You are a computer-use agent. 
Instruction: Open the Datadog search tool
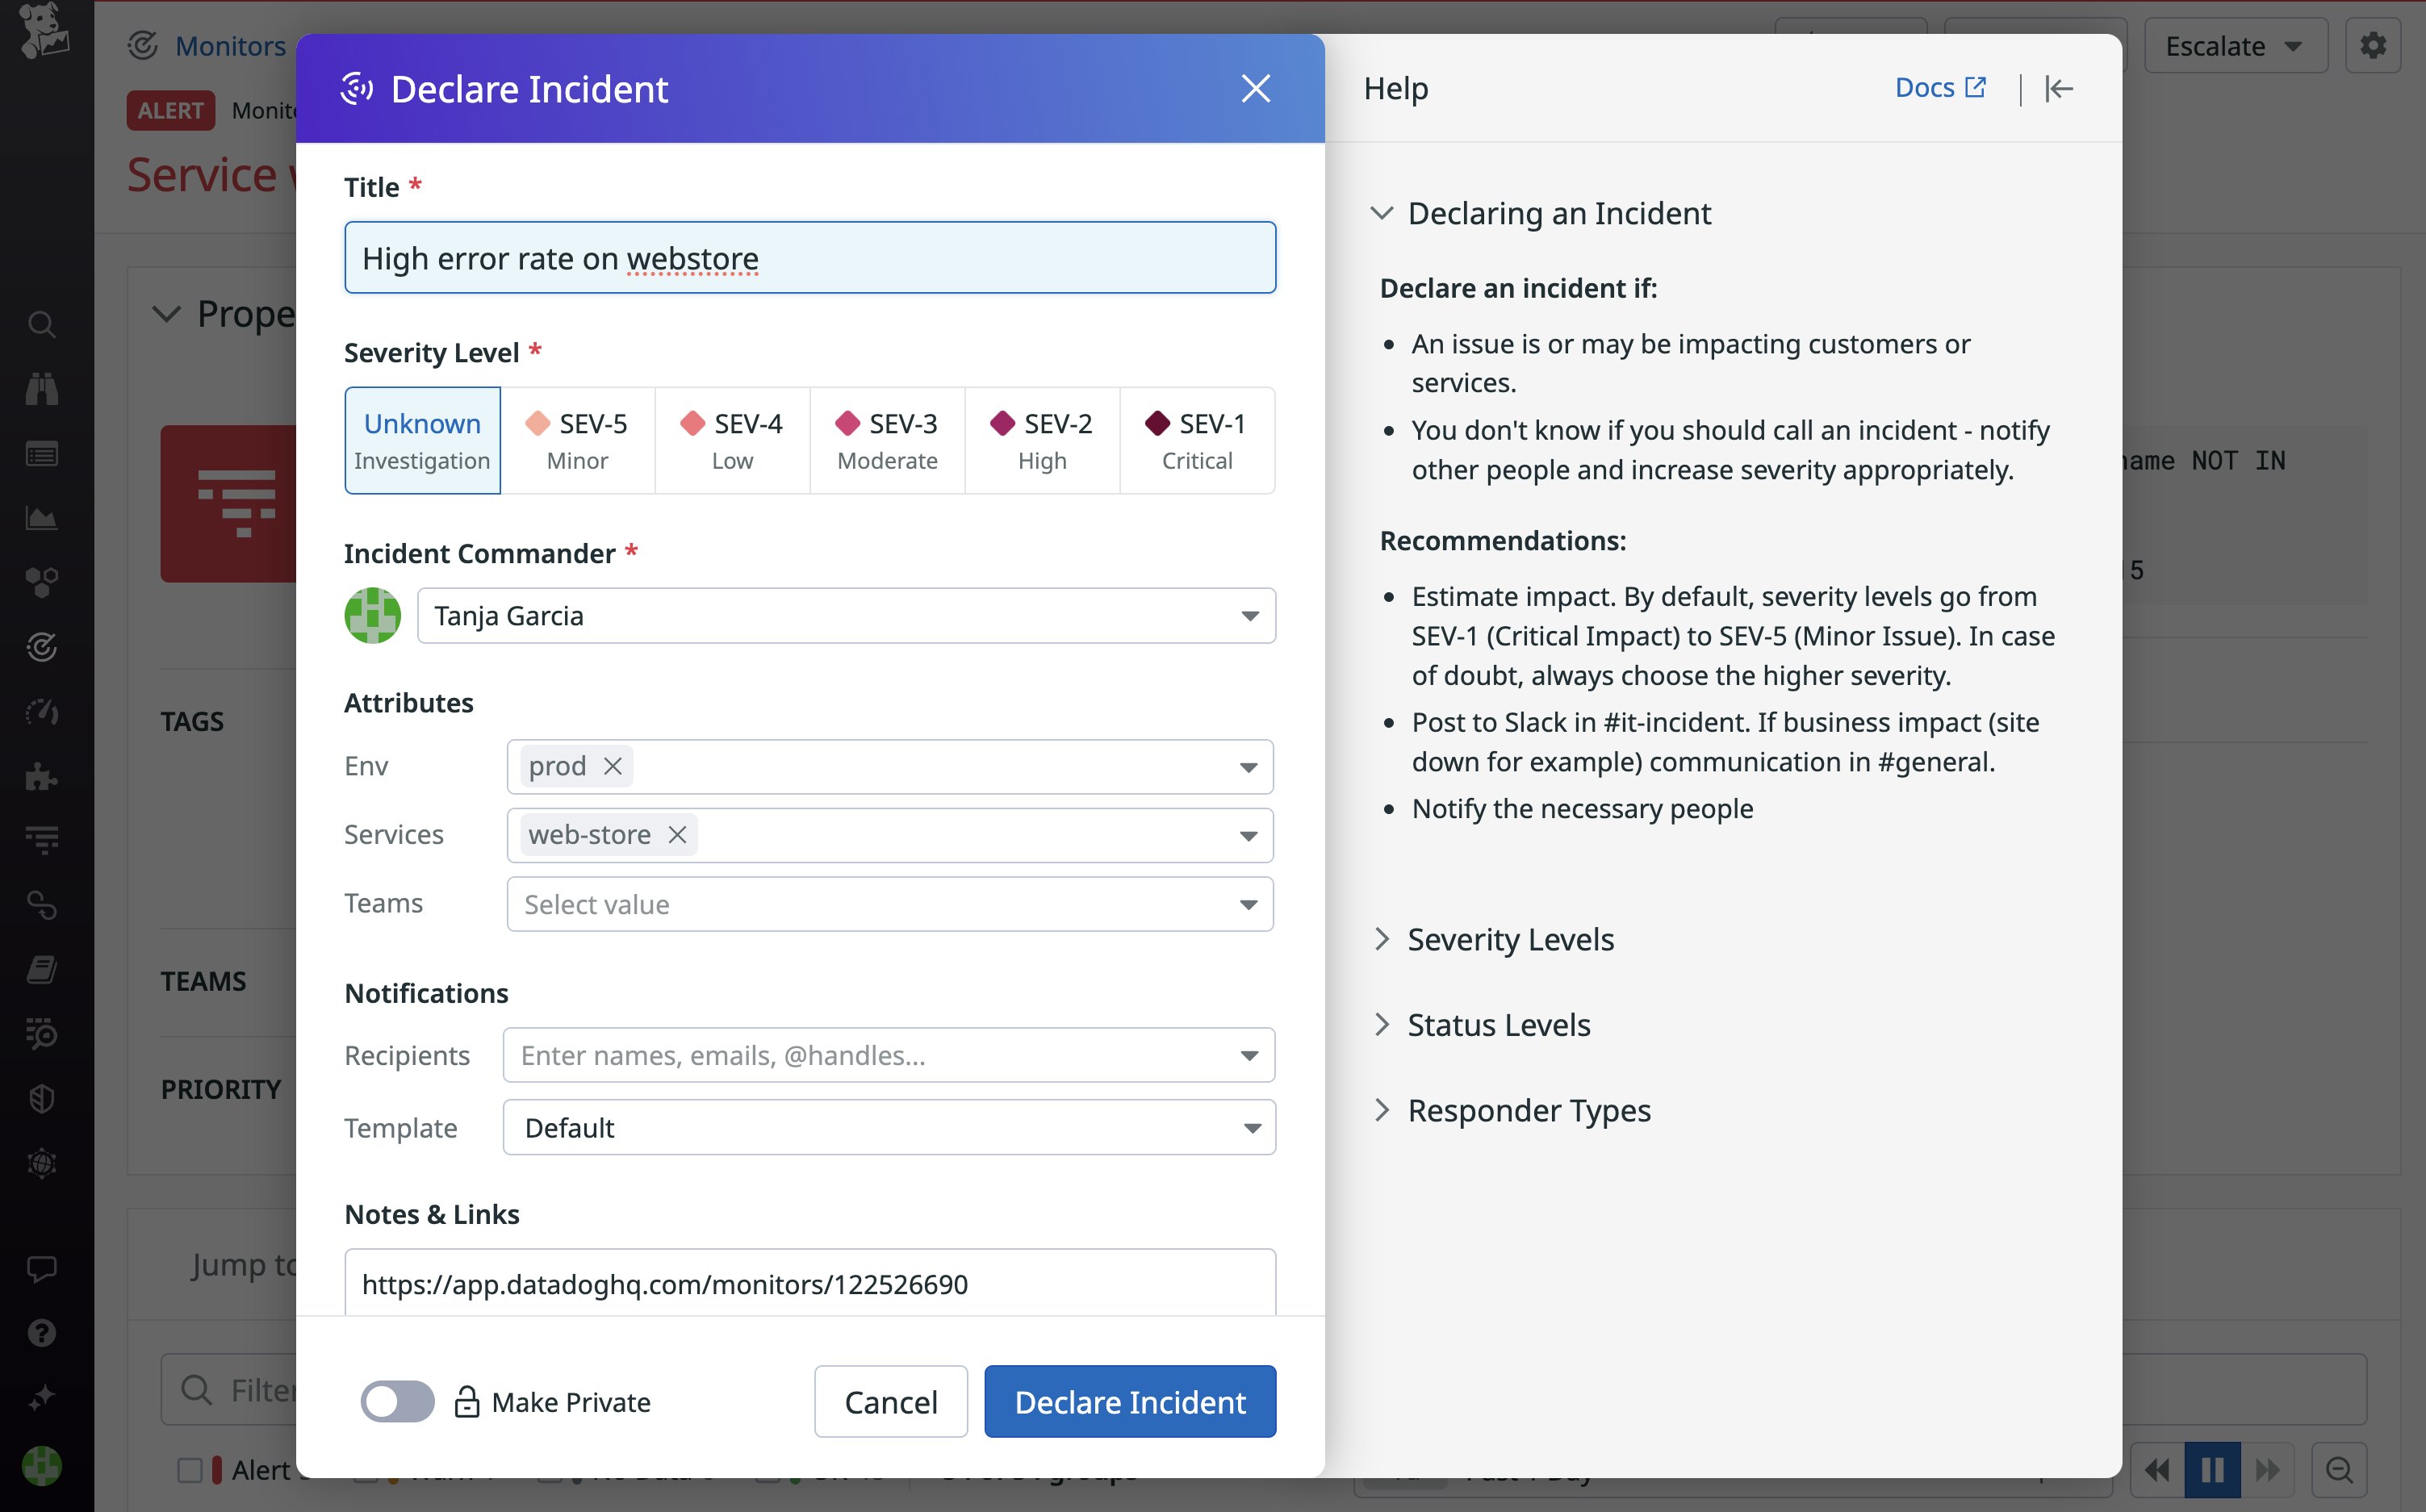41,324
